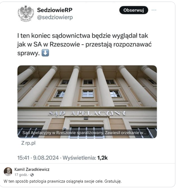
Task: Click the SĄD APELACYJNY lettering in photo
Action: pyautogui.click(x=87, y=113)
